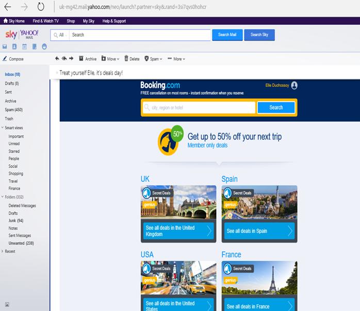360x311 pixels.
Task: Open the Junk (94) folder
Action: [16, 221]
